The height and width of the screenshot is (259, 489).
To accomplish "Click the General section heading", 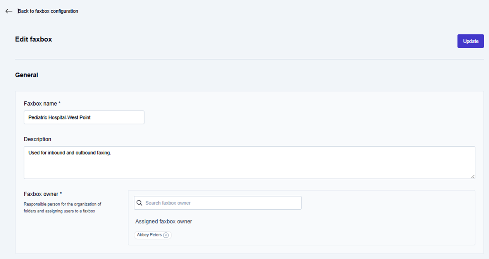I will click(x=27, y=75).
